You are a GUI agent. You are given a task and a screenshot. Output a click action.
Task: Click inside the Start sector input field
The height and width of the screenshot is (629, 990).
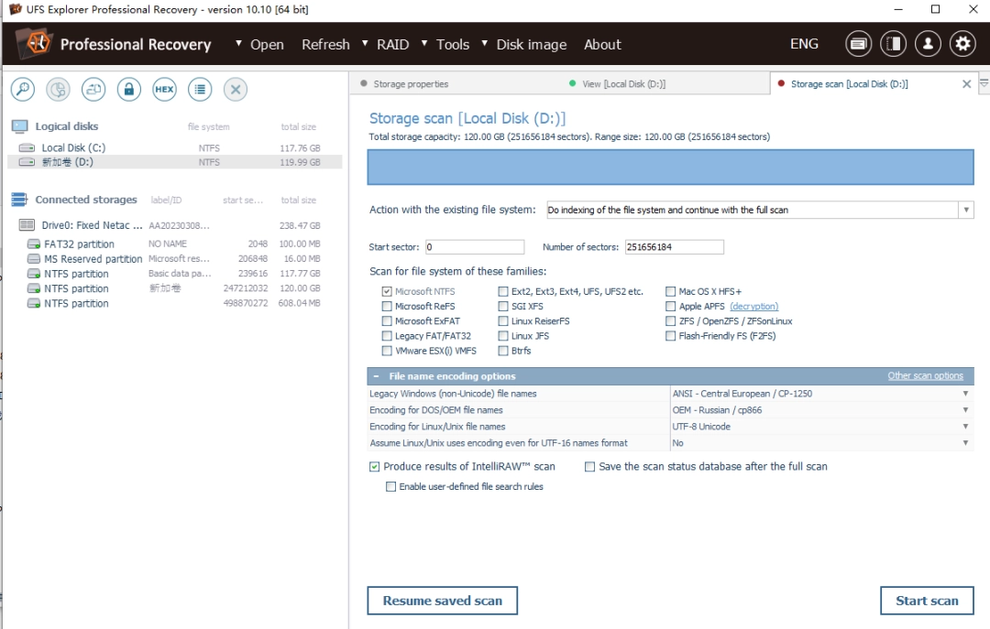click(x=475, y=246)
